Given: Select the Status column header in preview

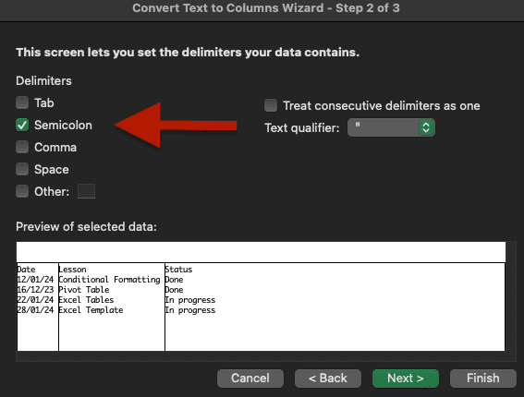Looking at the screenshot, I should coord(178,270).
